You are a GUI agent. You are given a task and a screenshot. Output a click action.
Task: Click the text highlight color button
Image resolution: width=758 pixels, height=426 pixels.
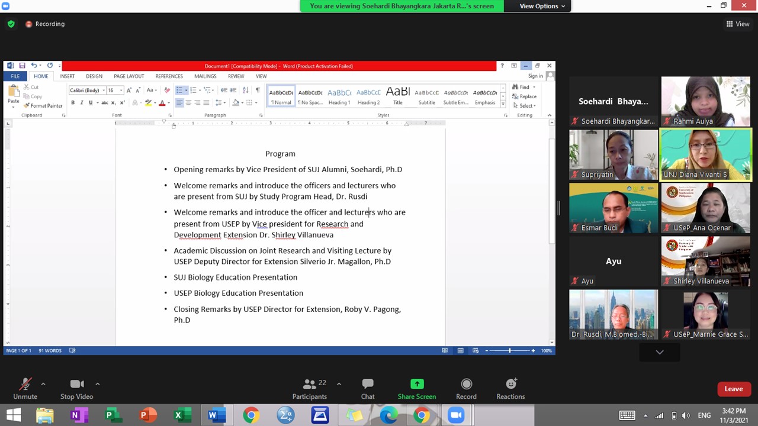148,103
